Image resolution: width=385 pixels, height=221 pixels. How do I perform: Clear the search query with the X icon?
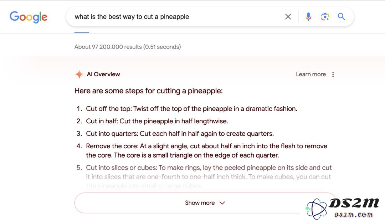point(288,17)
